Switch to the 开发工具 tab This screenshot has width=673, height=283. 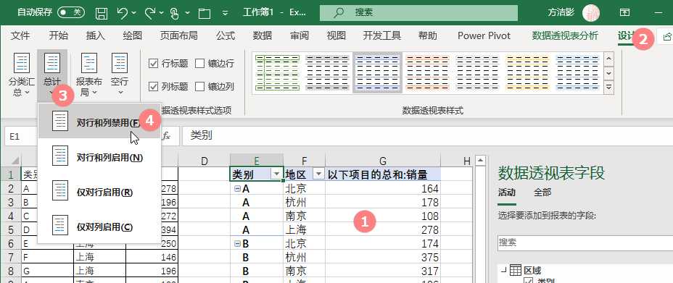click(382, 36)
